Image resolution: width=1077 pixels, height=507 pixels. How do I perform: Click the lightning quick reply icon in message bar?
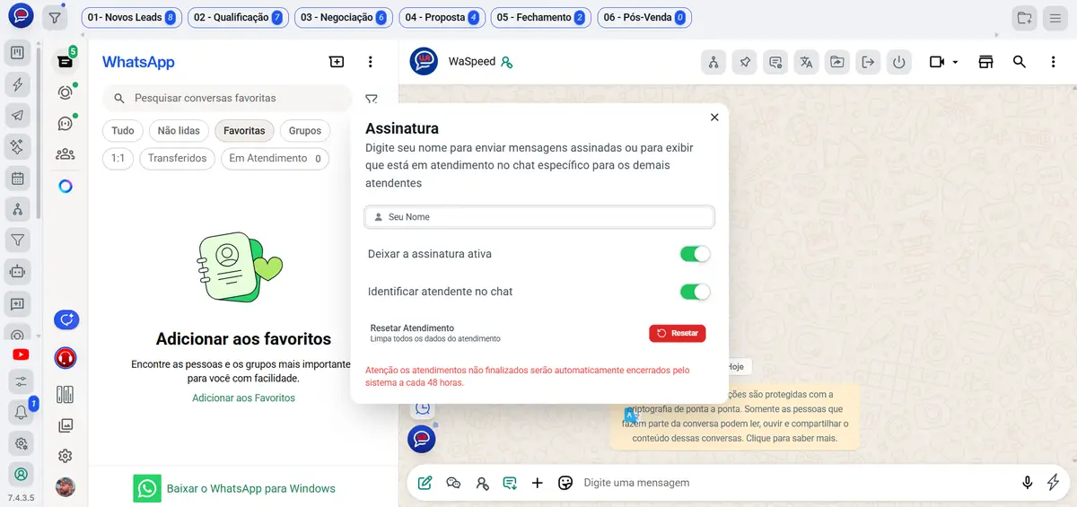tap(1054, 483)
